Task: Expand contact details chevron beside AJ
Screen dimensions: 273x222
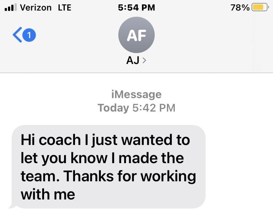Action: tap(145, 61)
